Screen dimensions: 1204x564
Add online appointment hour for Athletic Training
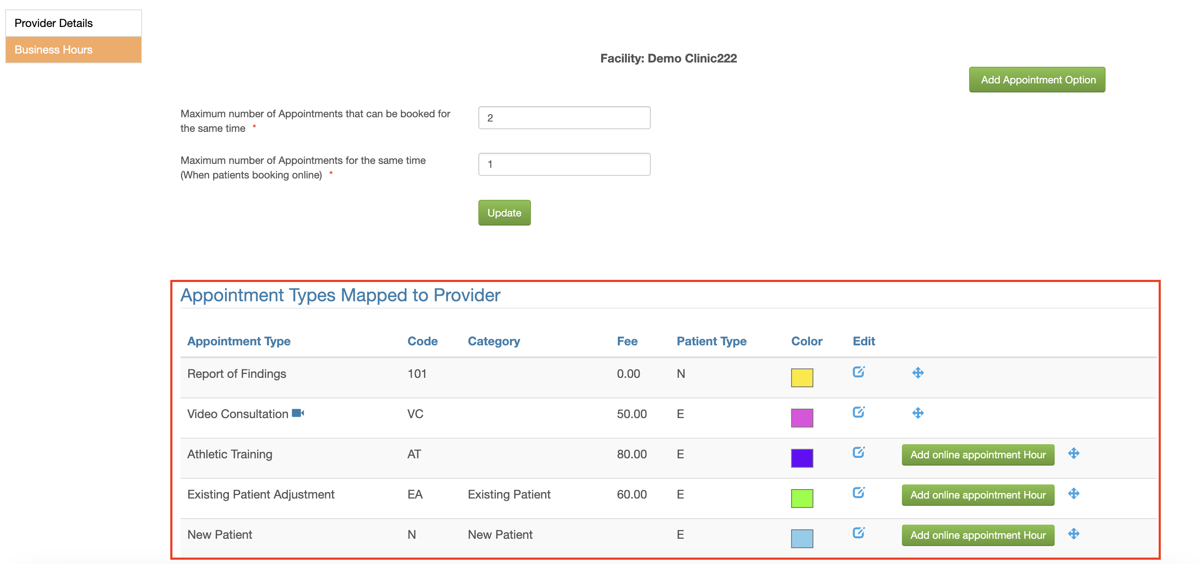[978, 454]
